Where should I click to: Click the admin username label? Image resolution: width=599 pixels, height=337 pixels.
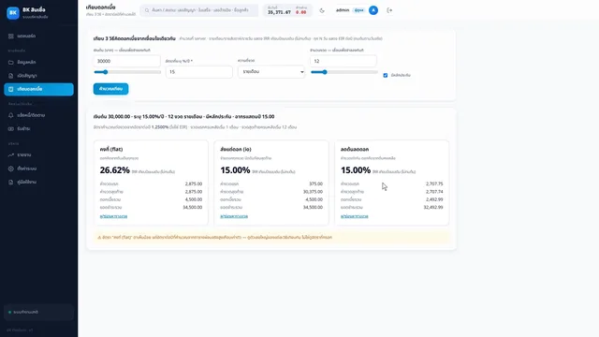pyautogui.click(x=343, y=10)
